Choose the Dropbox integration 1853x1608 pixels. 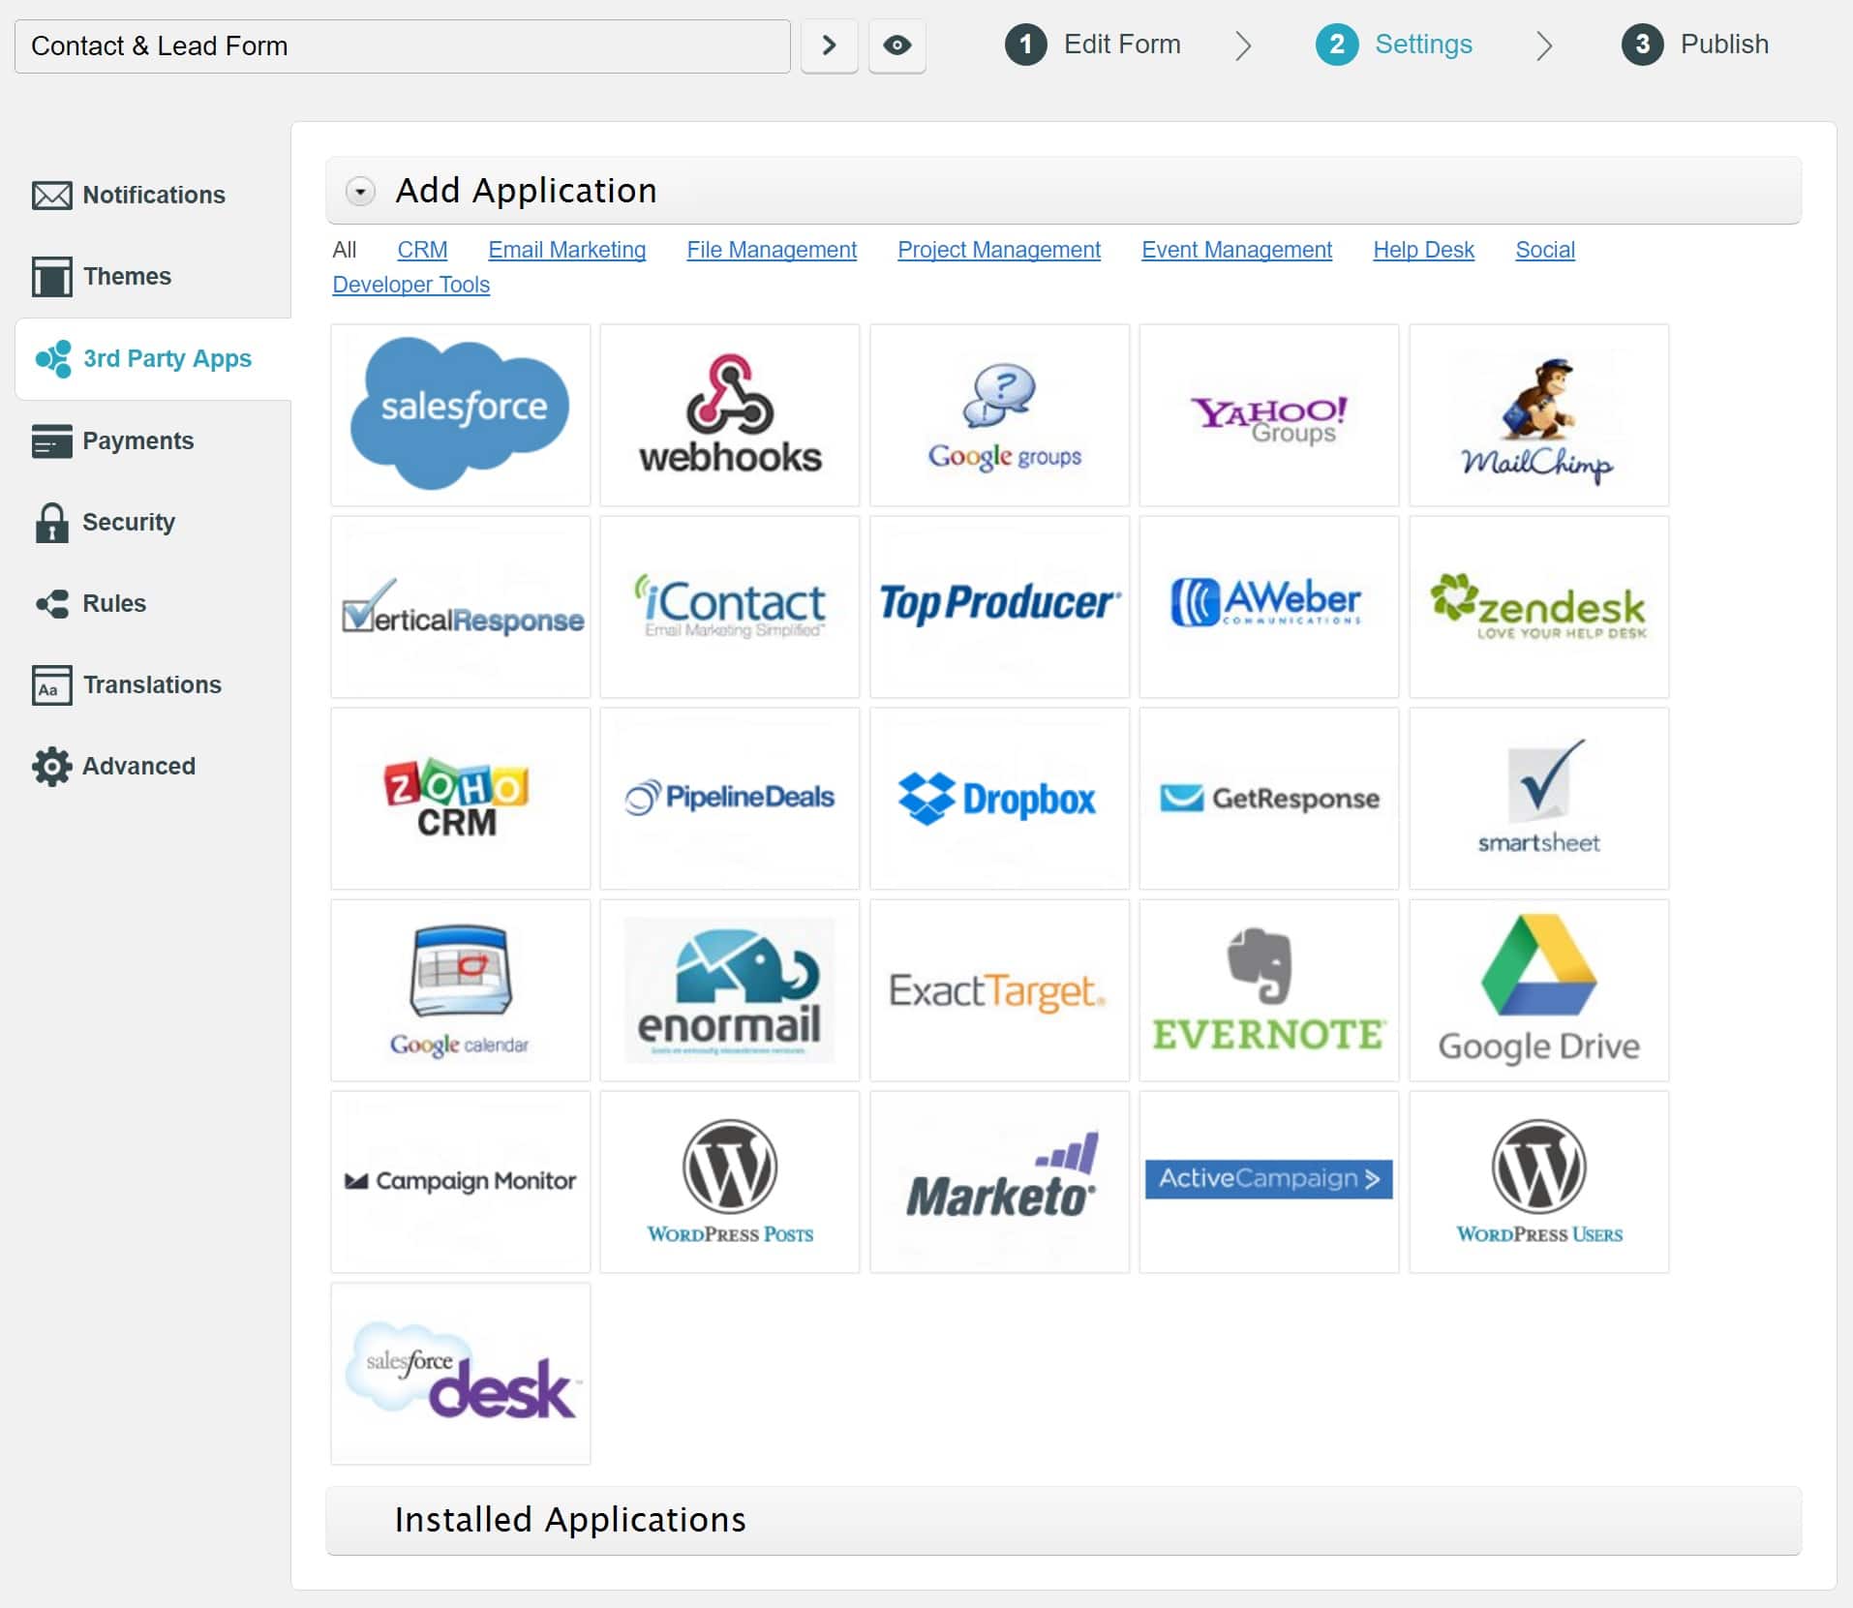coord(999,798)
